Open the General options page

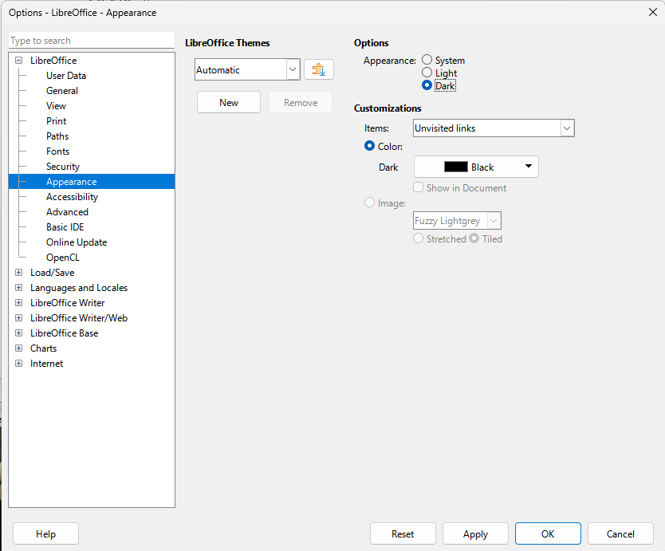click(x=62, y=91)
